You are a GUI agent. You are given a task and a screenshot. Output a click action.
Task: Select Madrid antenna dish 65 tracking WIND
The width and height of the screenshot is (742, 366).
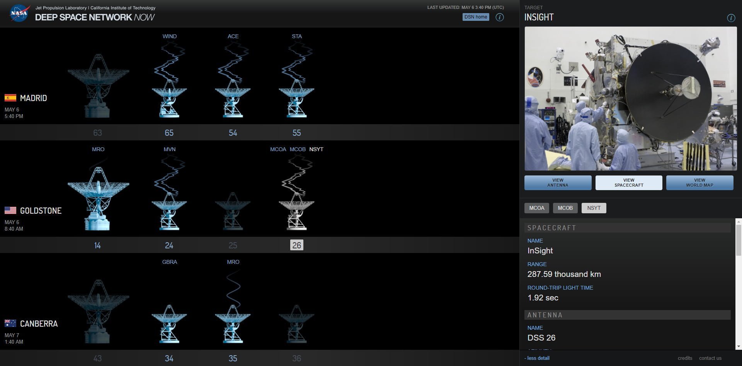[169, 98]
